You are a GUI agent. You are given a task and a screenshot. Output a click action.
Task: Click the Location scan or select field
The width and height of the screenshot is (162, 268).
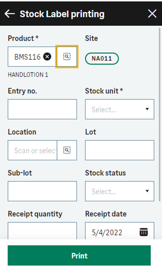coord(32,150)
